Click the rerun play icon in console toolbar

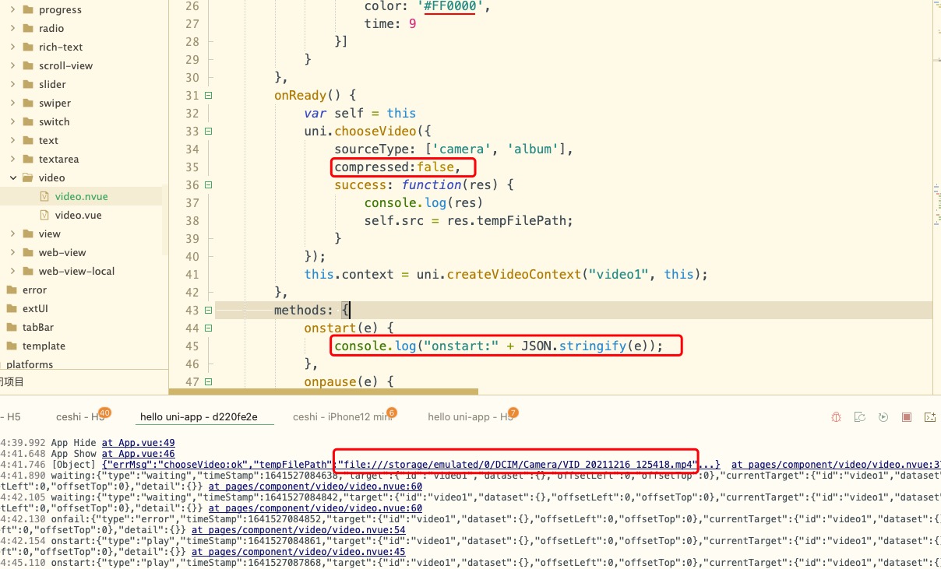coord(883,417)
